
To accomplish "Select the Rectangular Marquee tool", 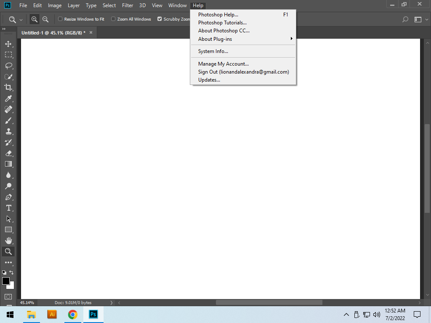I will click(8, 54).
